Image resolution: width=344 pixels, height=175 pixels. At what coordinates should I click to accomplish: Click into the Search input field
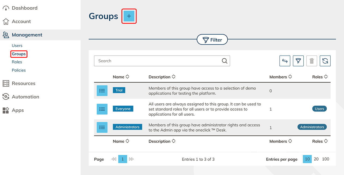(157, 61)
